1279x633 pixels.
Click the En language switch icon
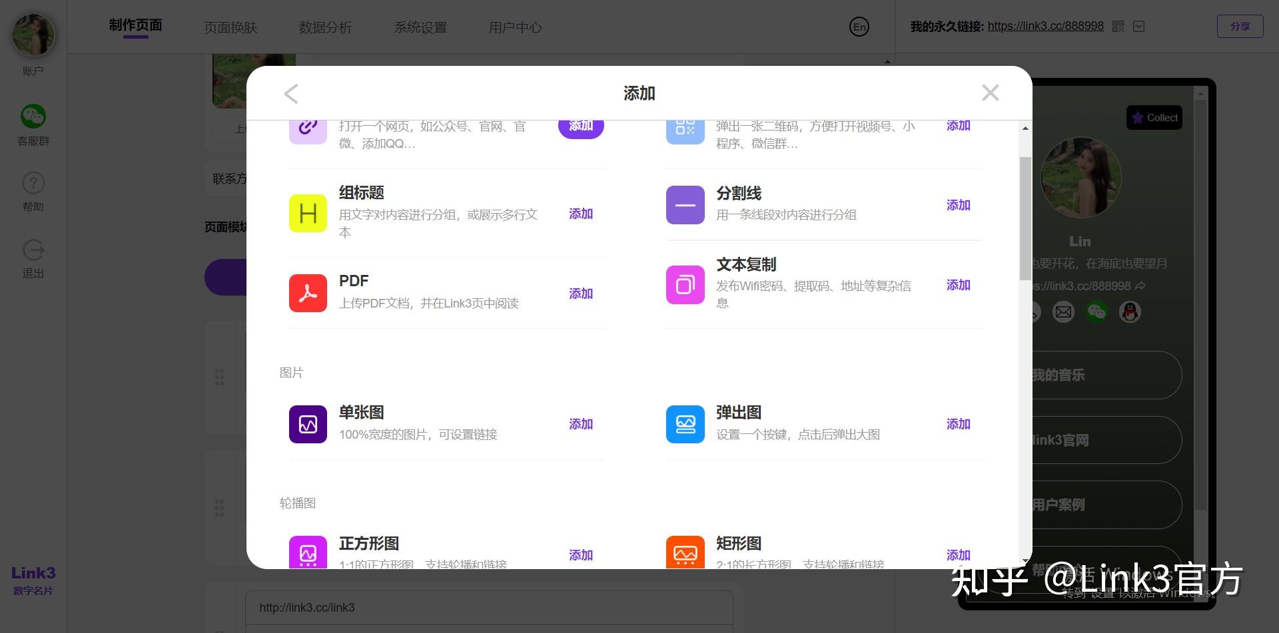point(859,27)
